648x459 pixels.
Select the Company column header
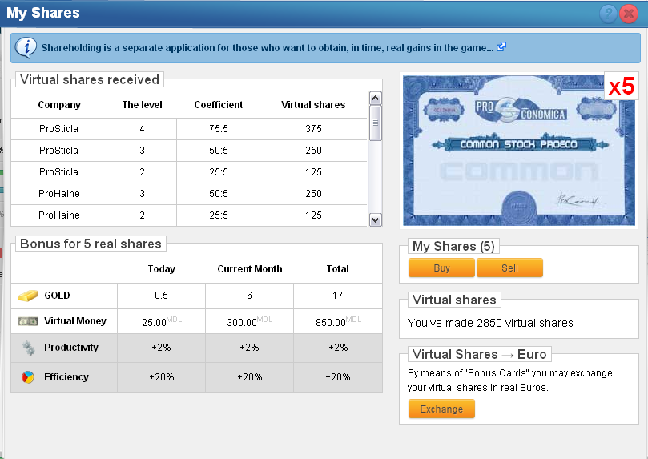(x=59, y=104)
